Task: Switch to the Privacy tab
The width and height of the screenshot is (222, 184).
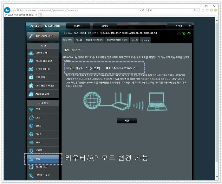Action: click(145, 40)
